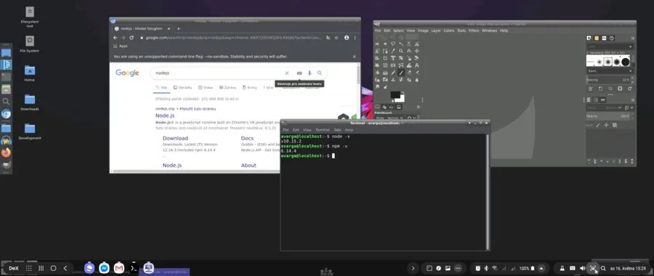Click the Apps bookmark in Chromium
Screen dimensions: 654x276
click(120, 46)
